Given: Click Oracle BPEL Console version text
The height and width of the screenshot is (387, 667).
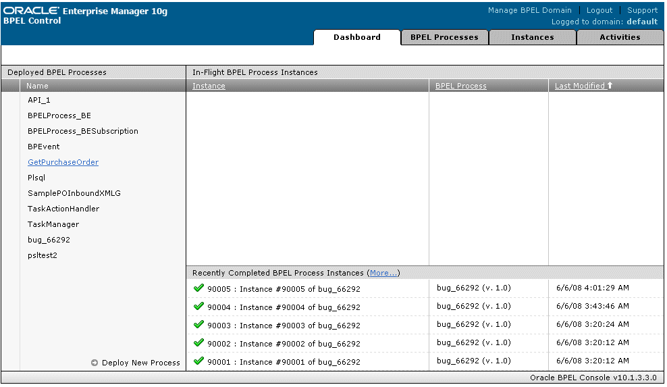Looking at the screenshot, I should (x=593, y=378).
